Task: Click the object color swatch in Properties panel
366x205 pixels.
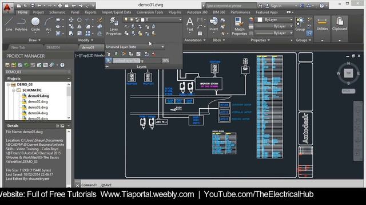Action: pyautogui.click(x=260, y=20)
